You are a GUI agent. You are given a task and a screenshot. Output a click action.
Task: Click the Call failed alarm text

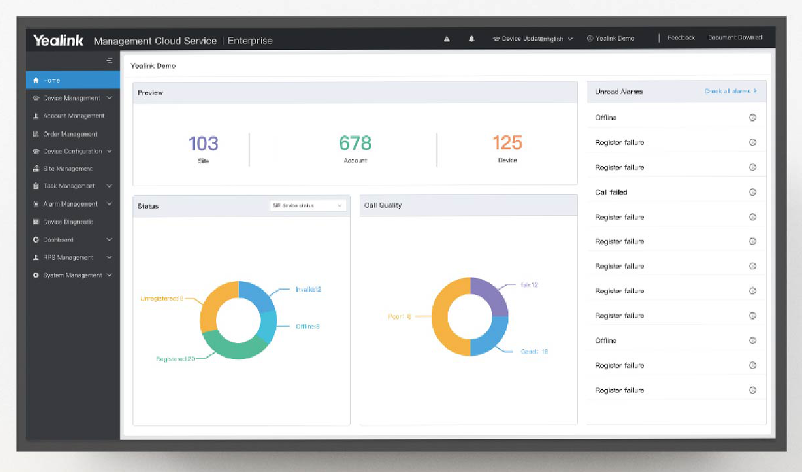(x=611, y=192)
